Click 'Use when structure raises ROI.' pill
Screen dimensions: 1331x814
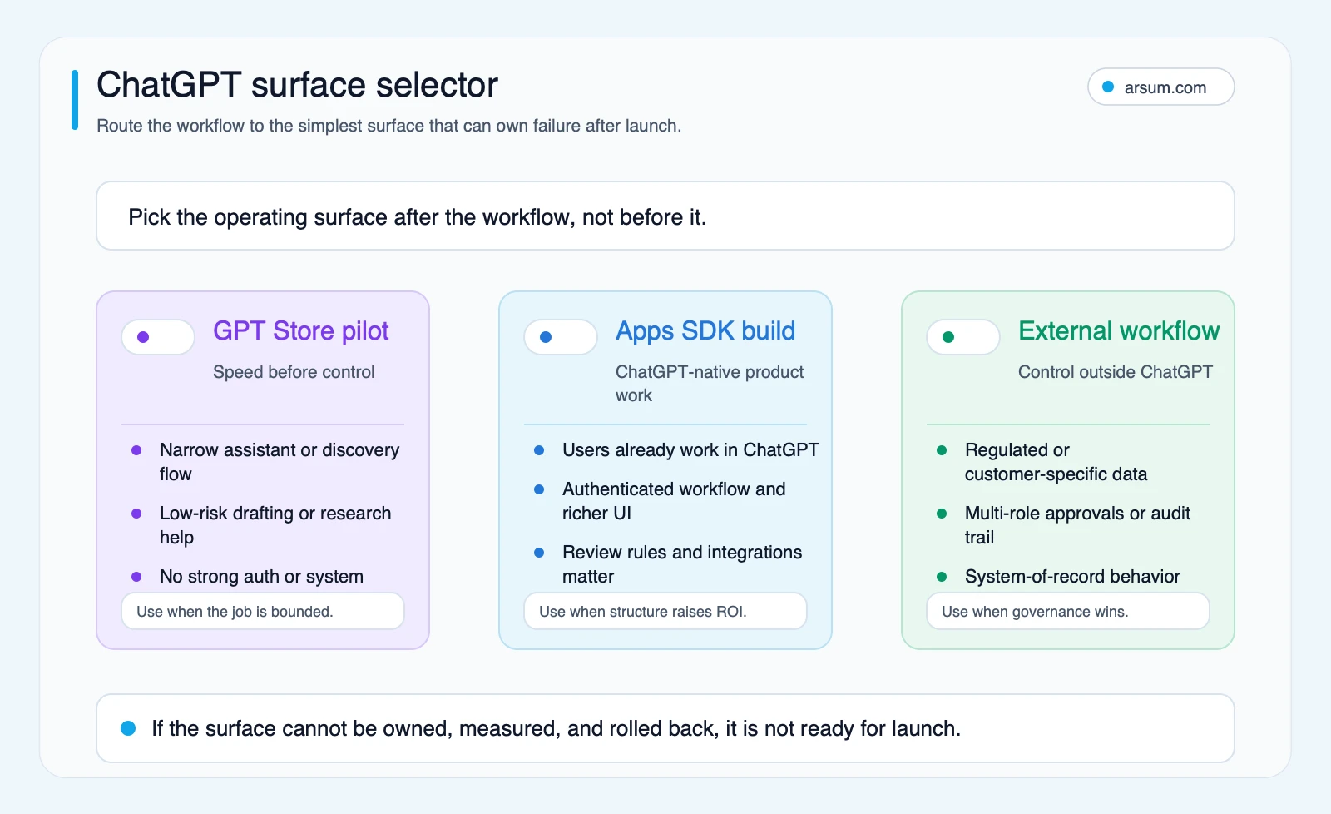click(x=665, y=611)
